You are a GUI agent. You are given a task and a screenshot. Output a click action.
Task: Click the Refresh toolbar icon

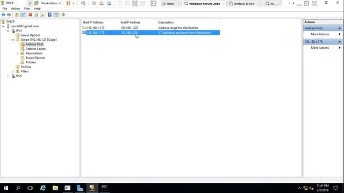tap(36, 14)
